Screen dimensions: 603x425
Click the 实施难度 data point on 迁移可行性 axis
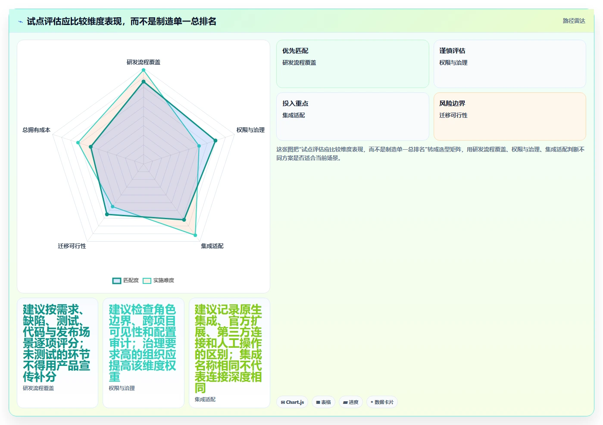coord(112,207)
